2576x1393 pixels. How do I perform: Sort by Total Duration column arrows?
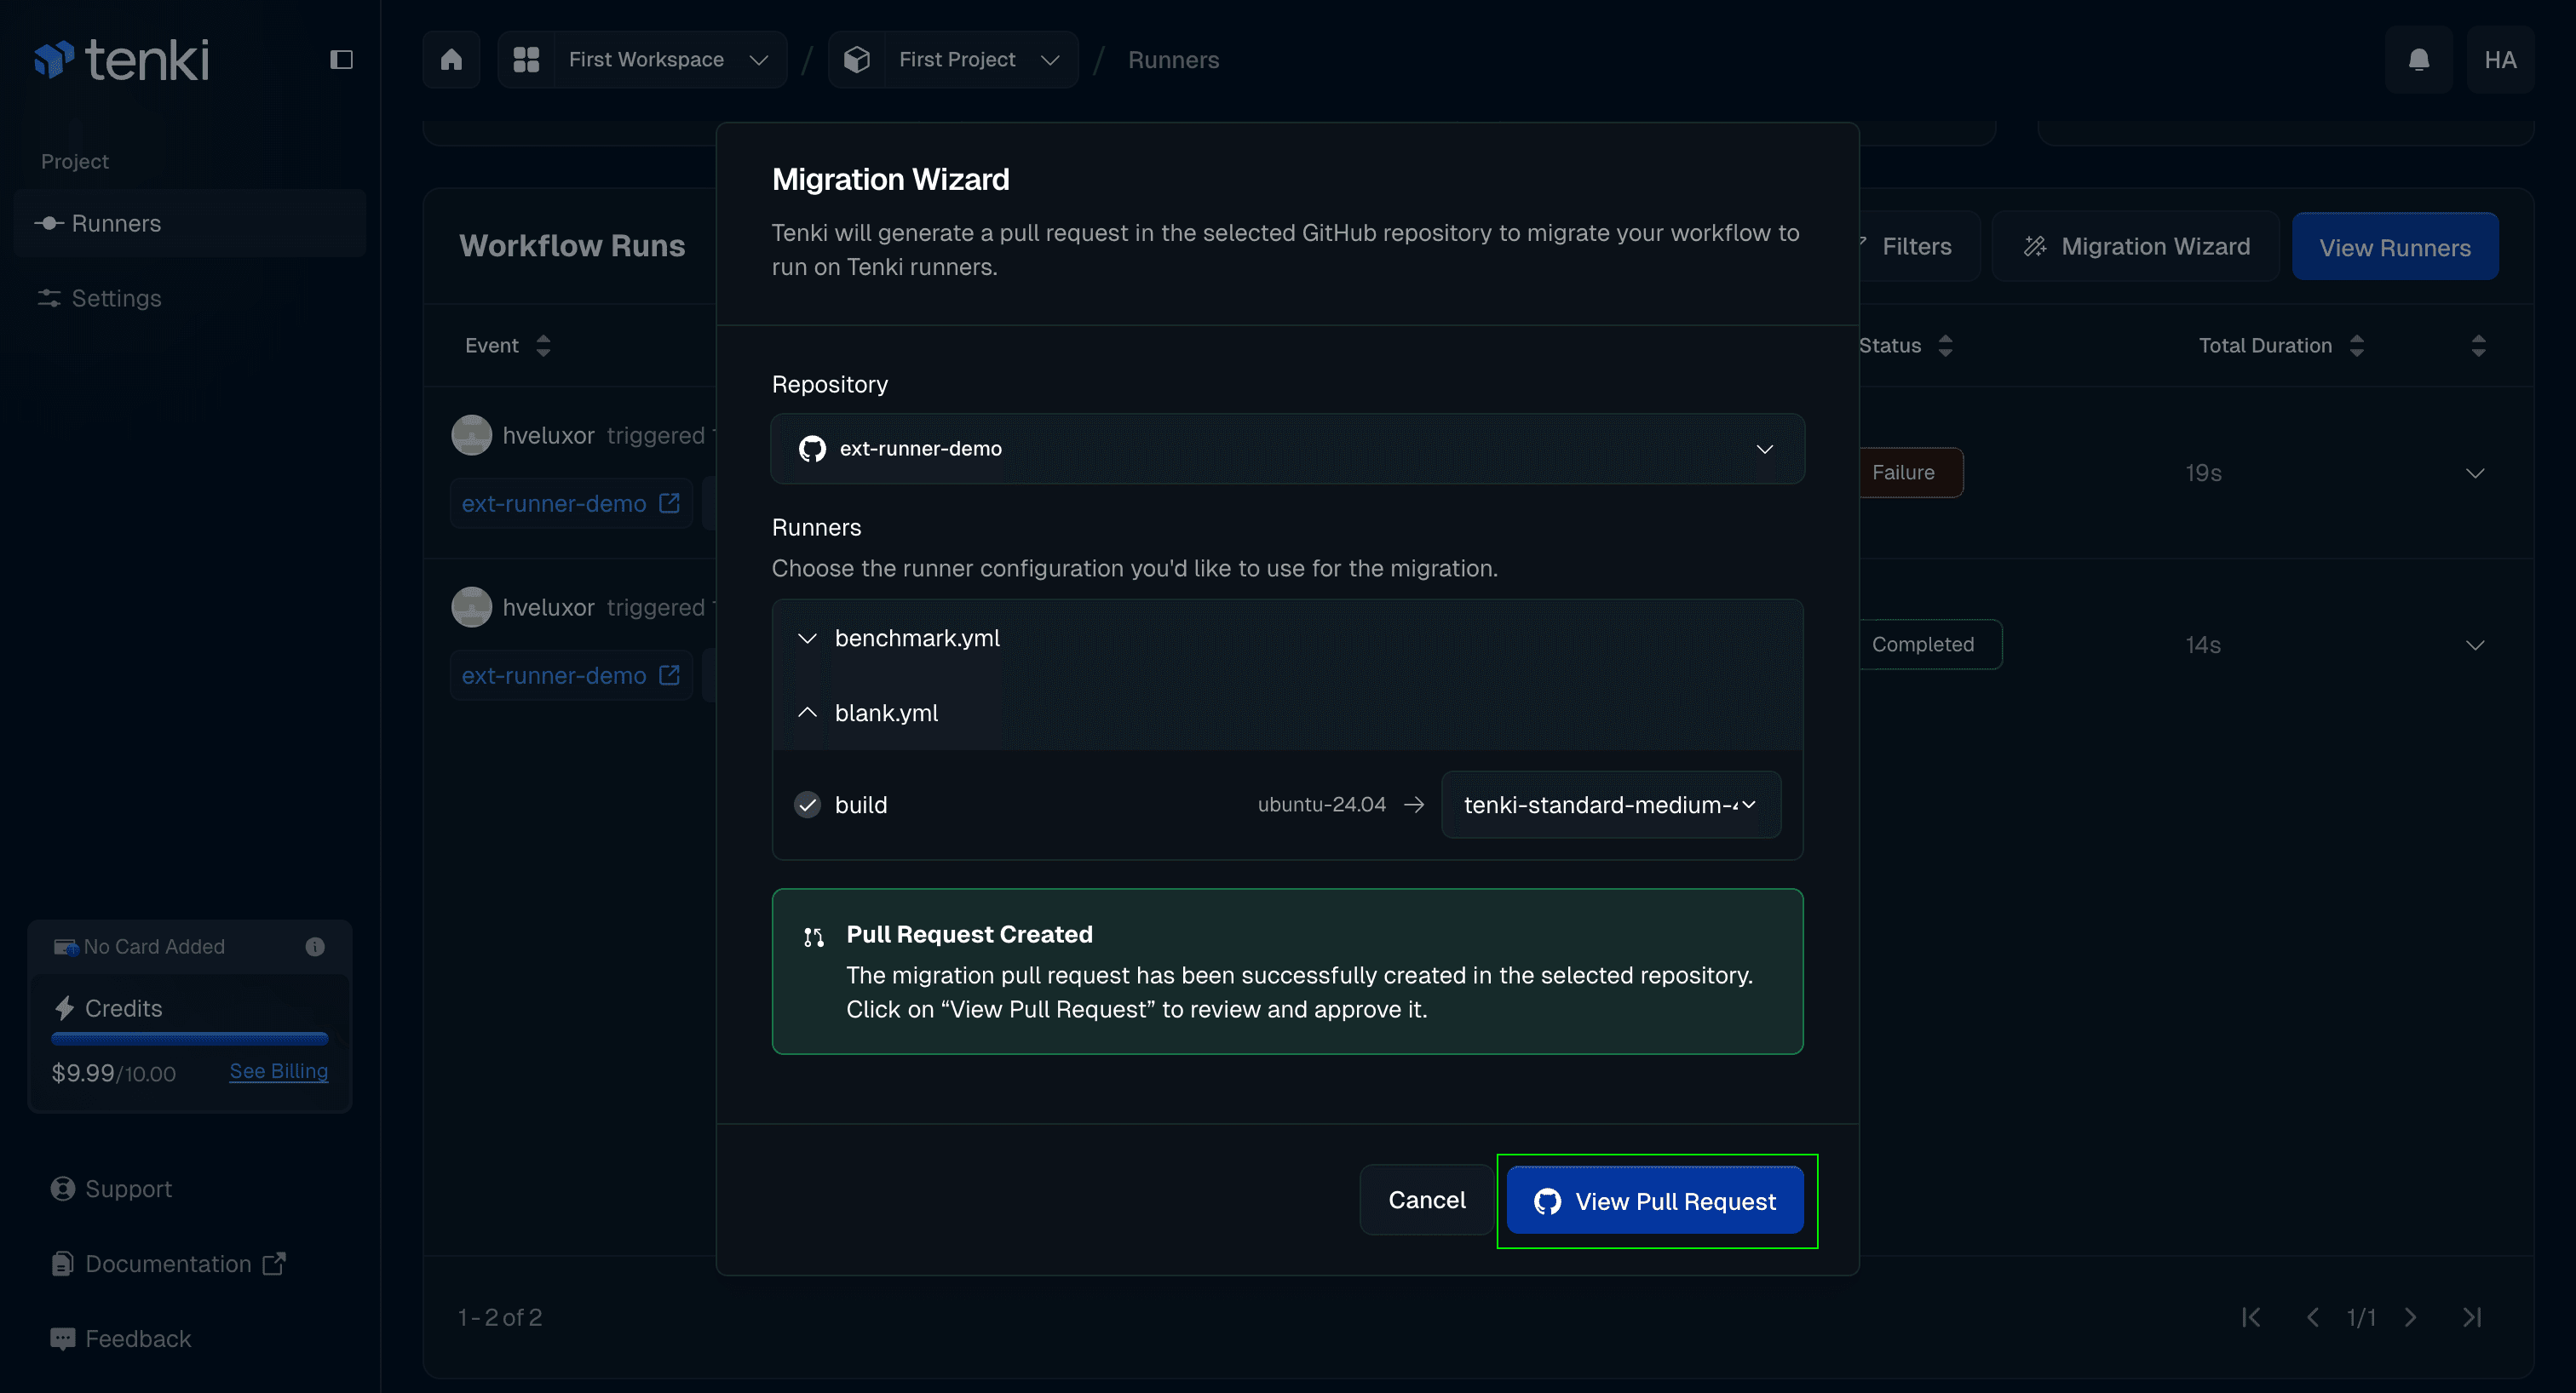tap(2357, 346)
